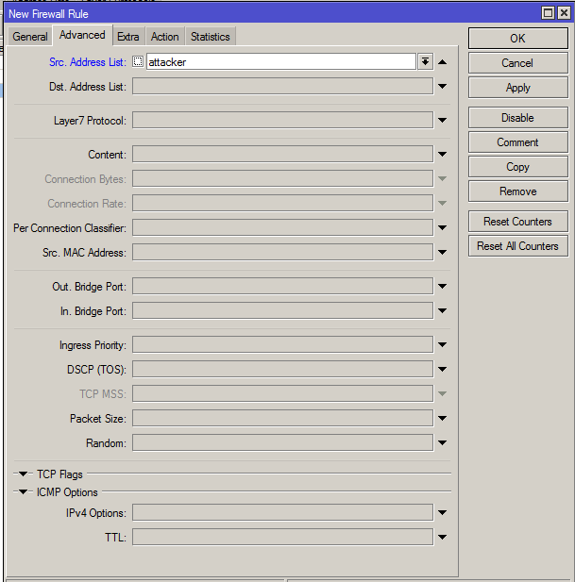Click the IPv4 Options field
Screen dimensions: 575x582
coord(282,512)
